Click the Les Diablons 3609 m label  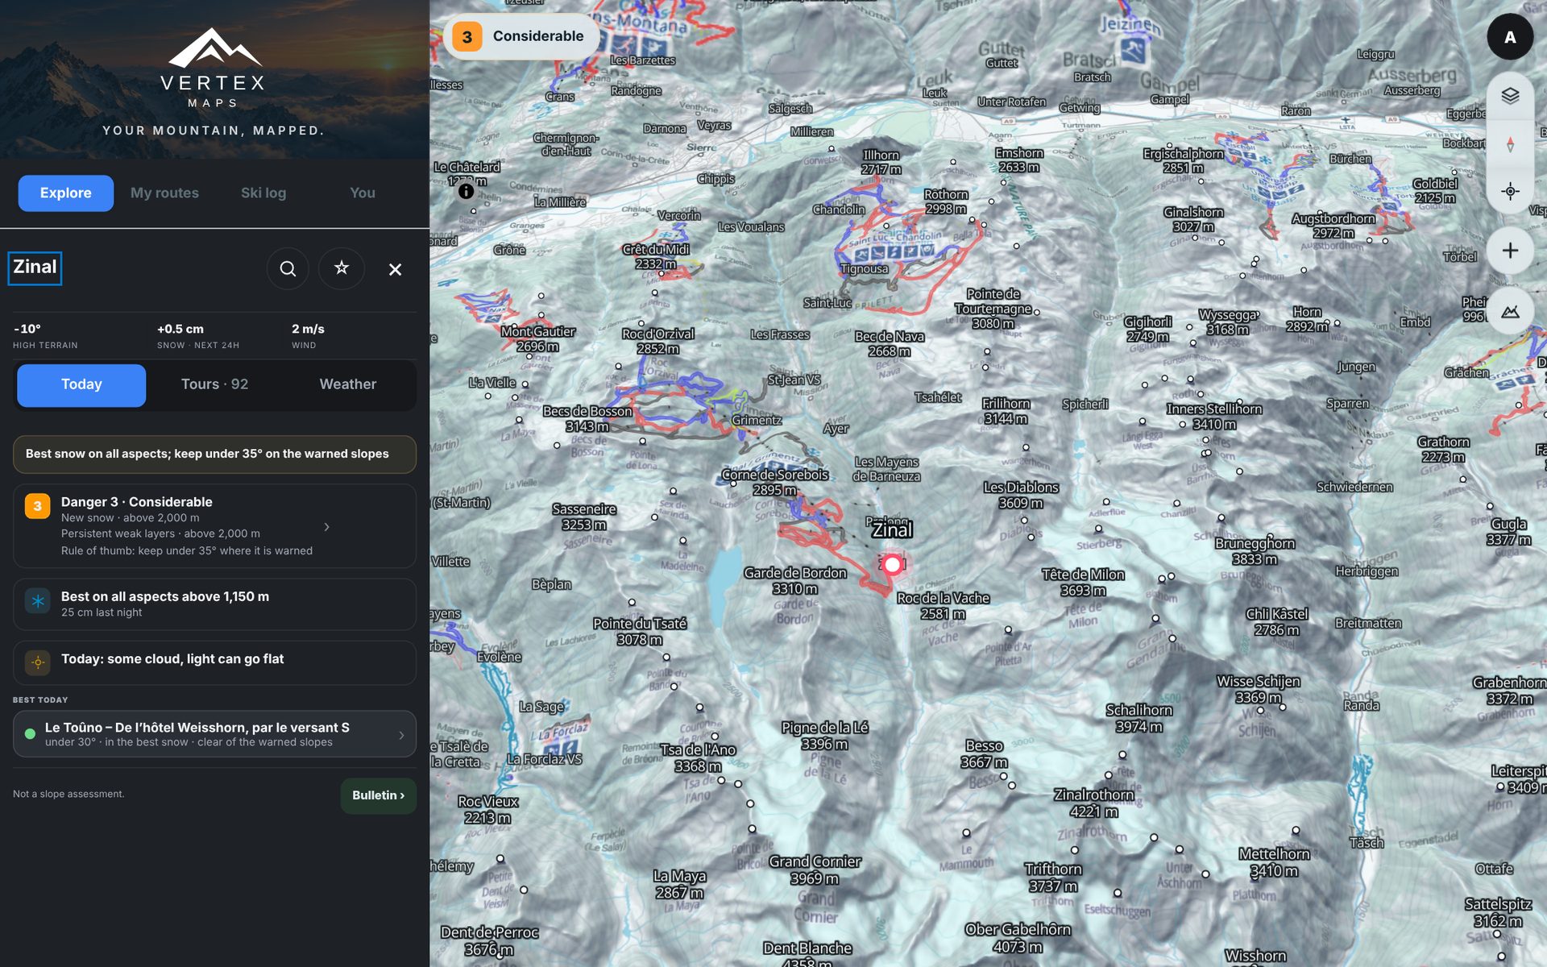click(1020, 495)
